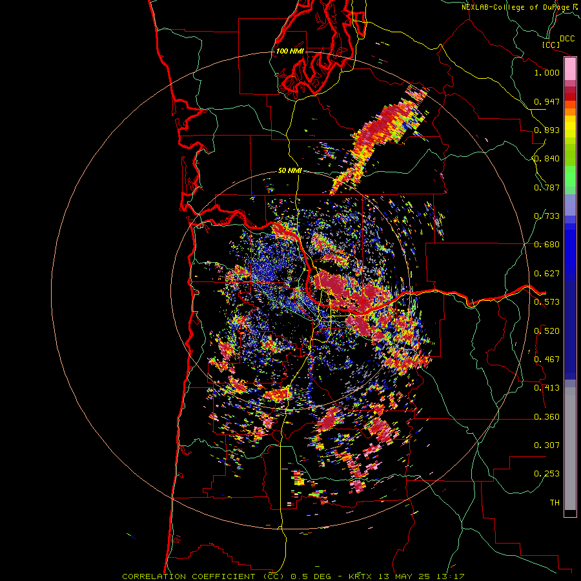581x581 pixels.
Task: Pick the light pink segment of color bar
Action: click(x=570, y=69)
